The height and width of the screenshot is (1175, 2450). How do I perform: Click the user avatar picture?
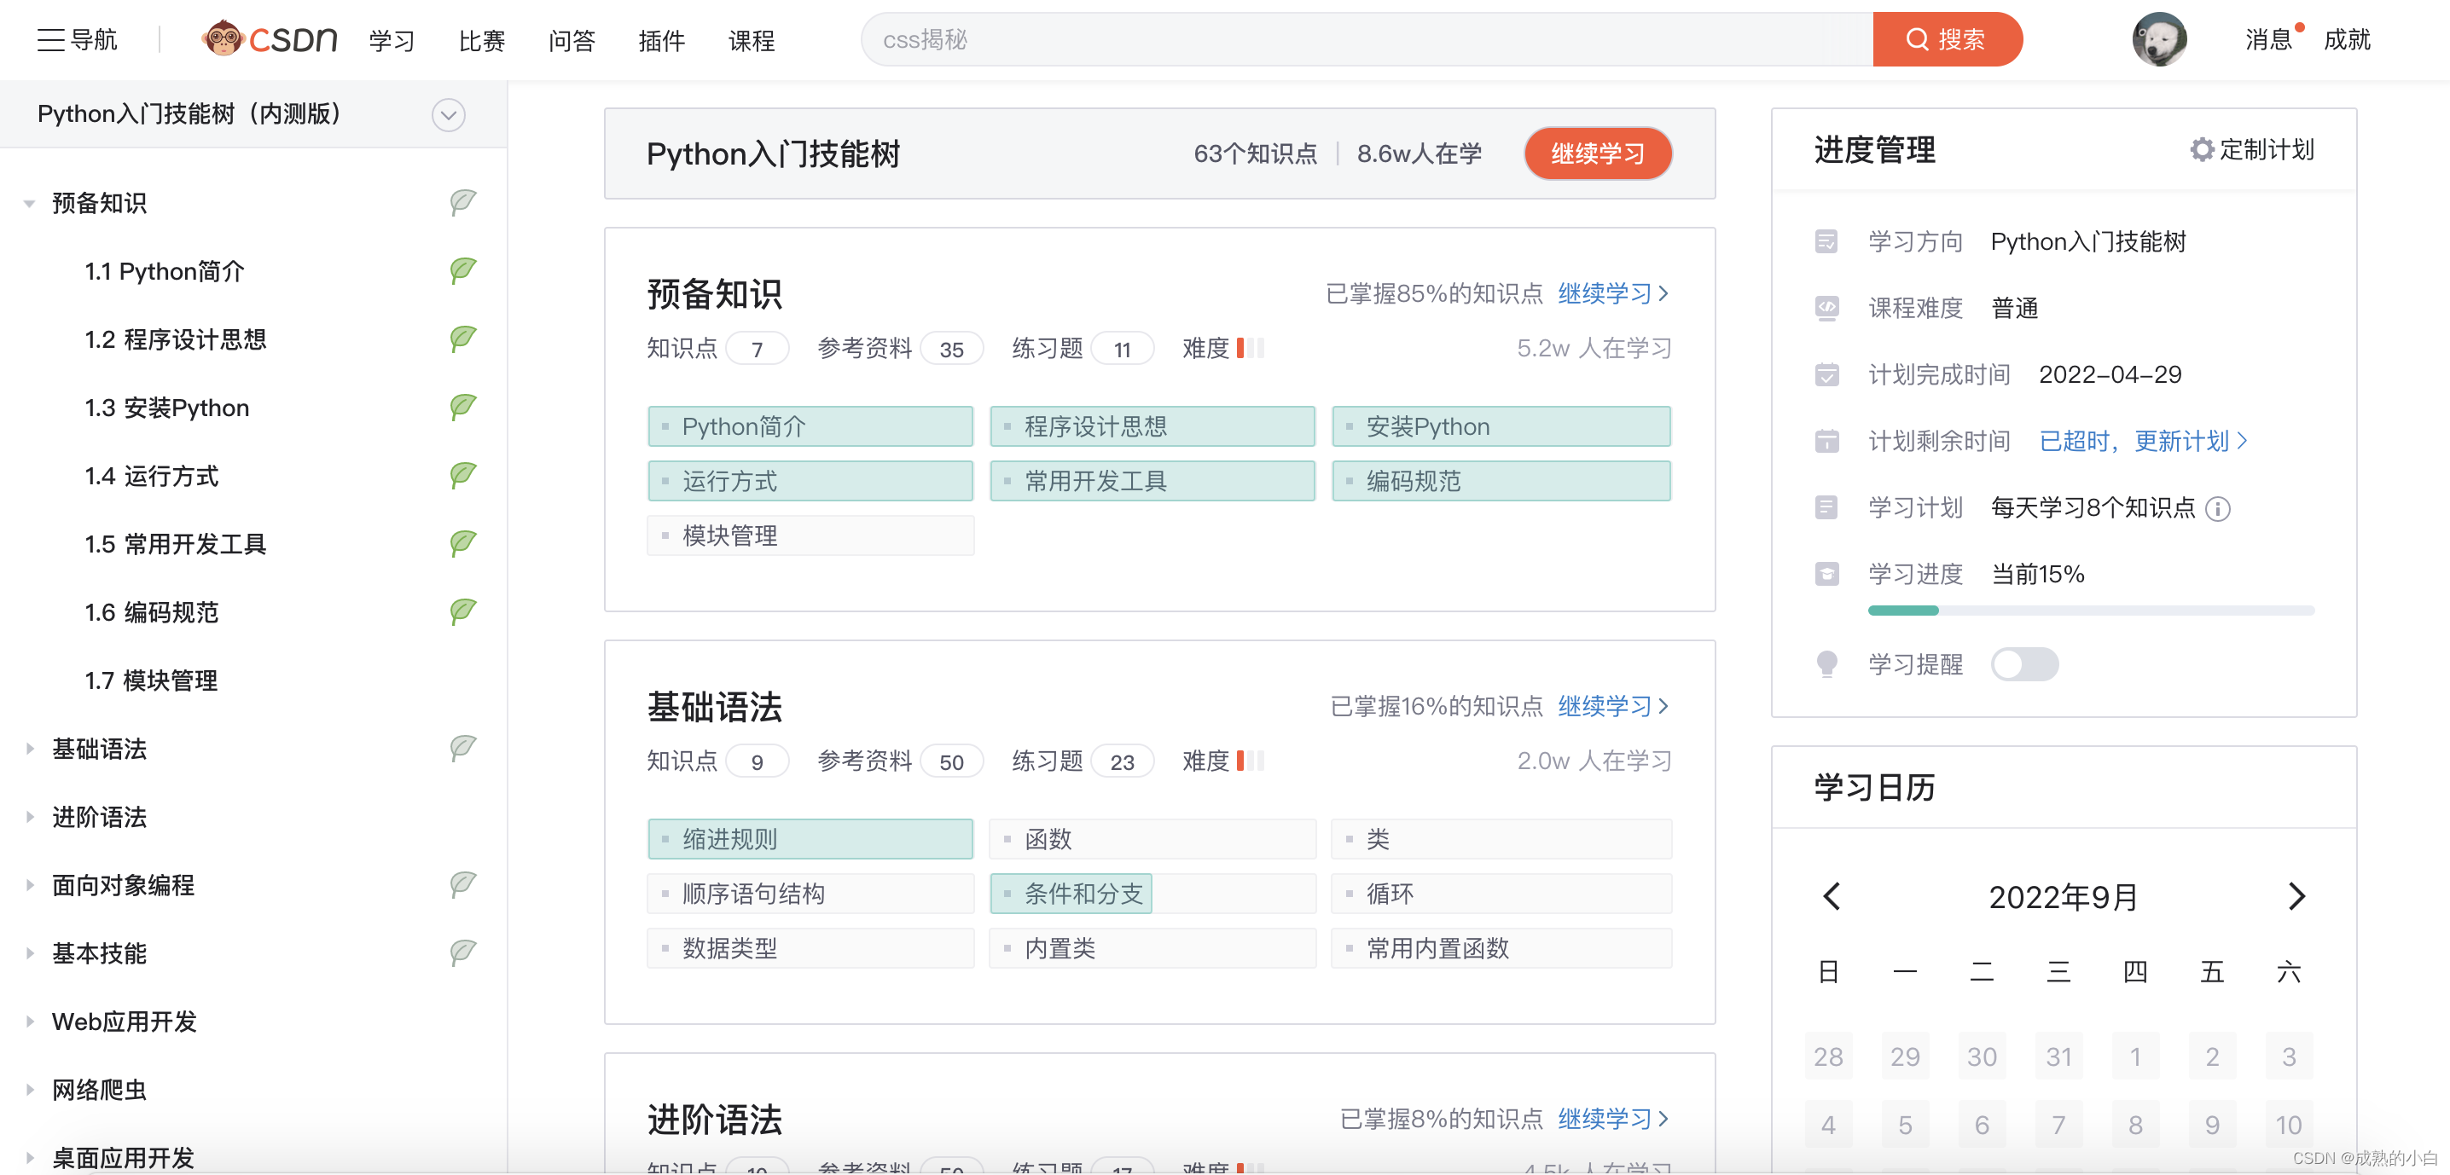coord(2158,39)
